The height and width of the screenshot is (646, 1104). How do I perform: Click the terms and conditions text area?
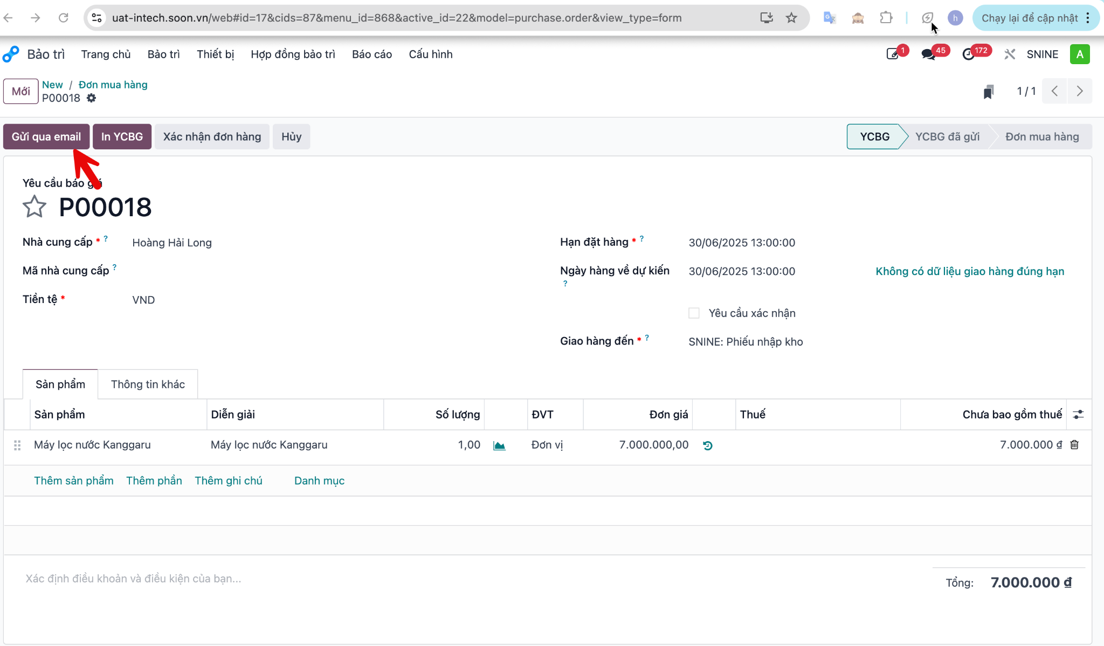464,579
